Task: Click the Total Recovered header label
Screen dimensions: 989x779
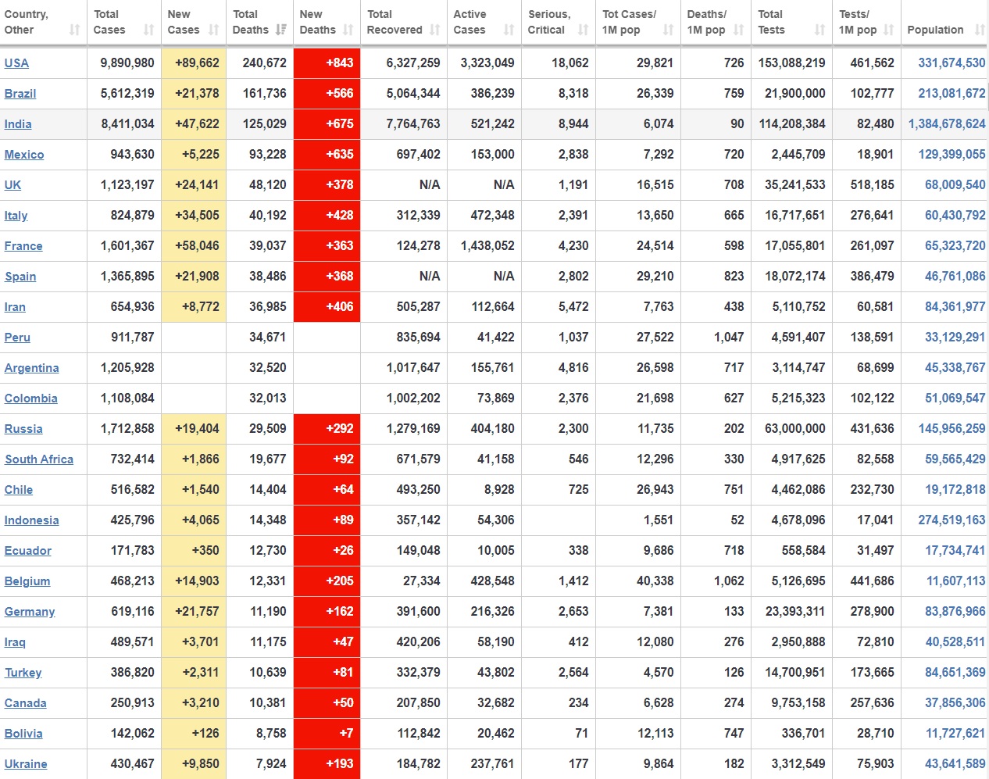Action: point(395,22)
